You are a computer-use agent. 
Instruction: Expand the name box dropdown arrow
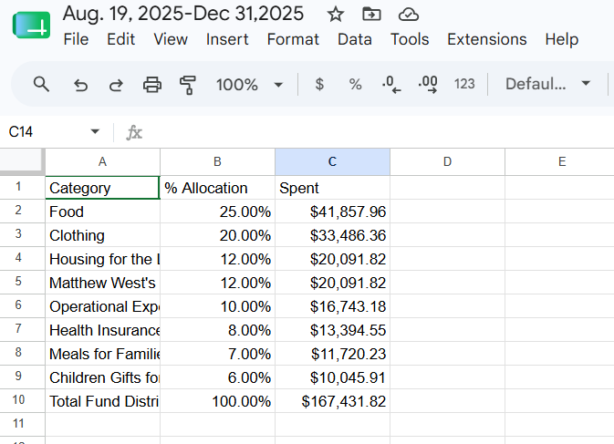[95, 131]
